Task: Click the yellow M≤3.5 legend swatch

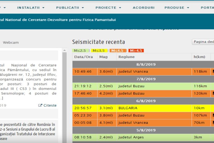Action: pos(99,50)
